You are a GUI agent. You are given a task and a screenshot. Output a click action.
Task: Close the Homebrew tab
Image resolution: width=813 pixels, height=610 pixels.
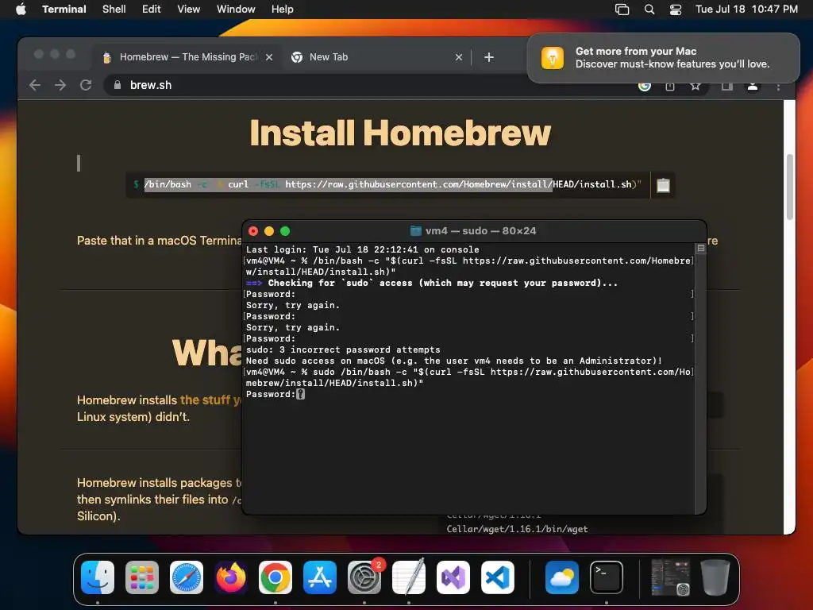click(269, 57)
